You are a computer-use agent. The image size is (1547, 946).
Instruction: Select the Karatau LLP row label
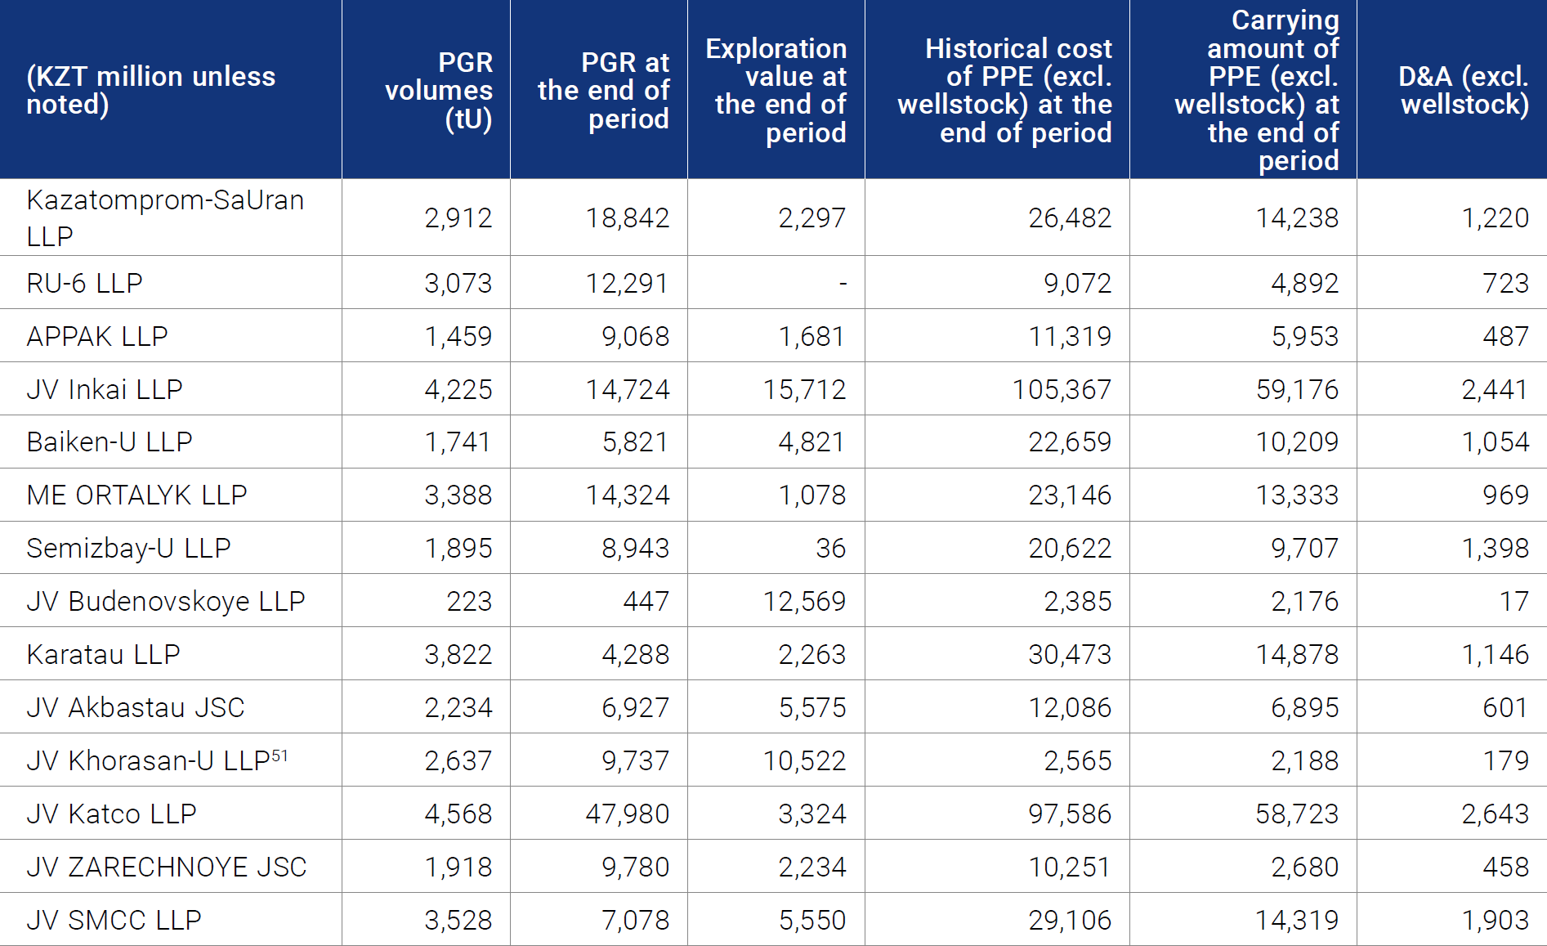(103, 654)
